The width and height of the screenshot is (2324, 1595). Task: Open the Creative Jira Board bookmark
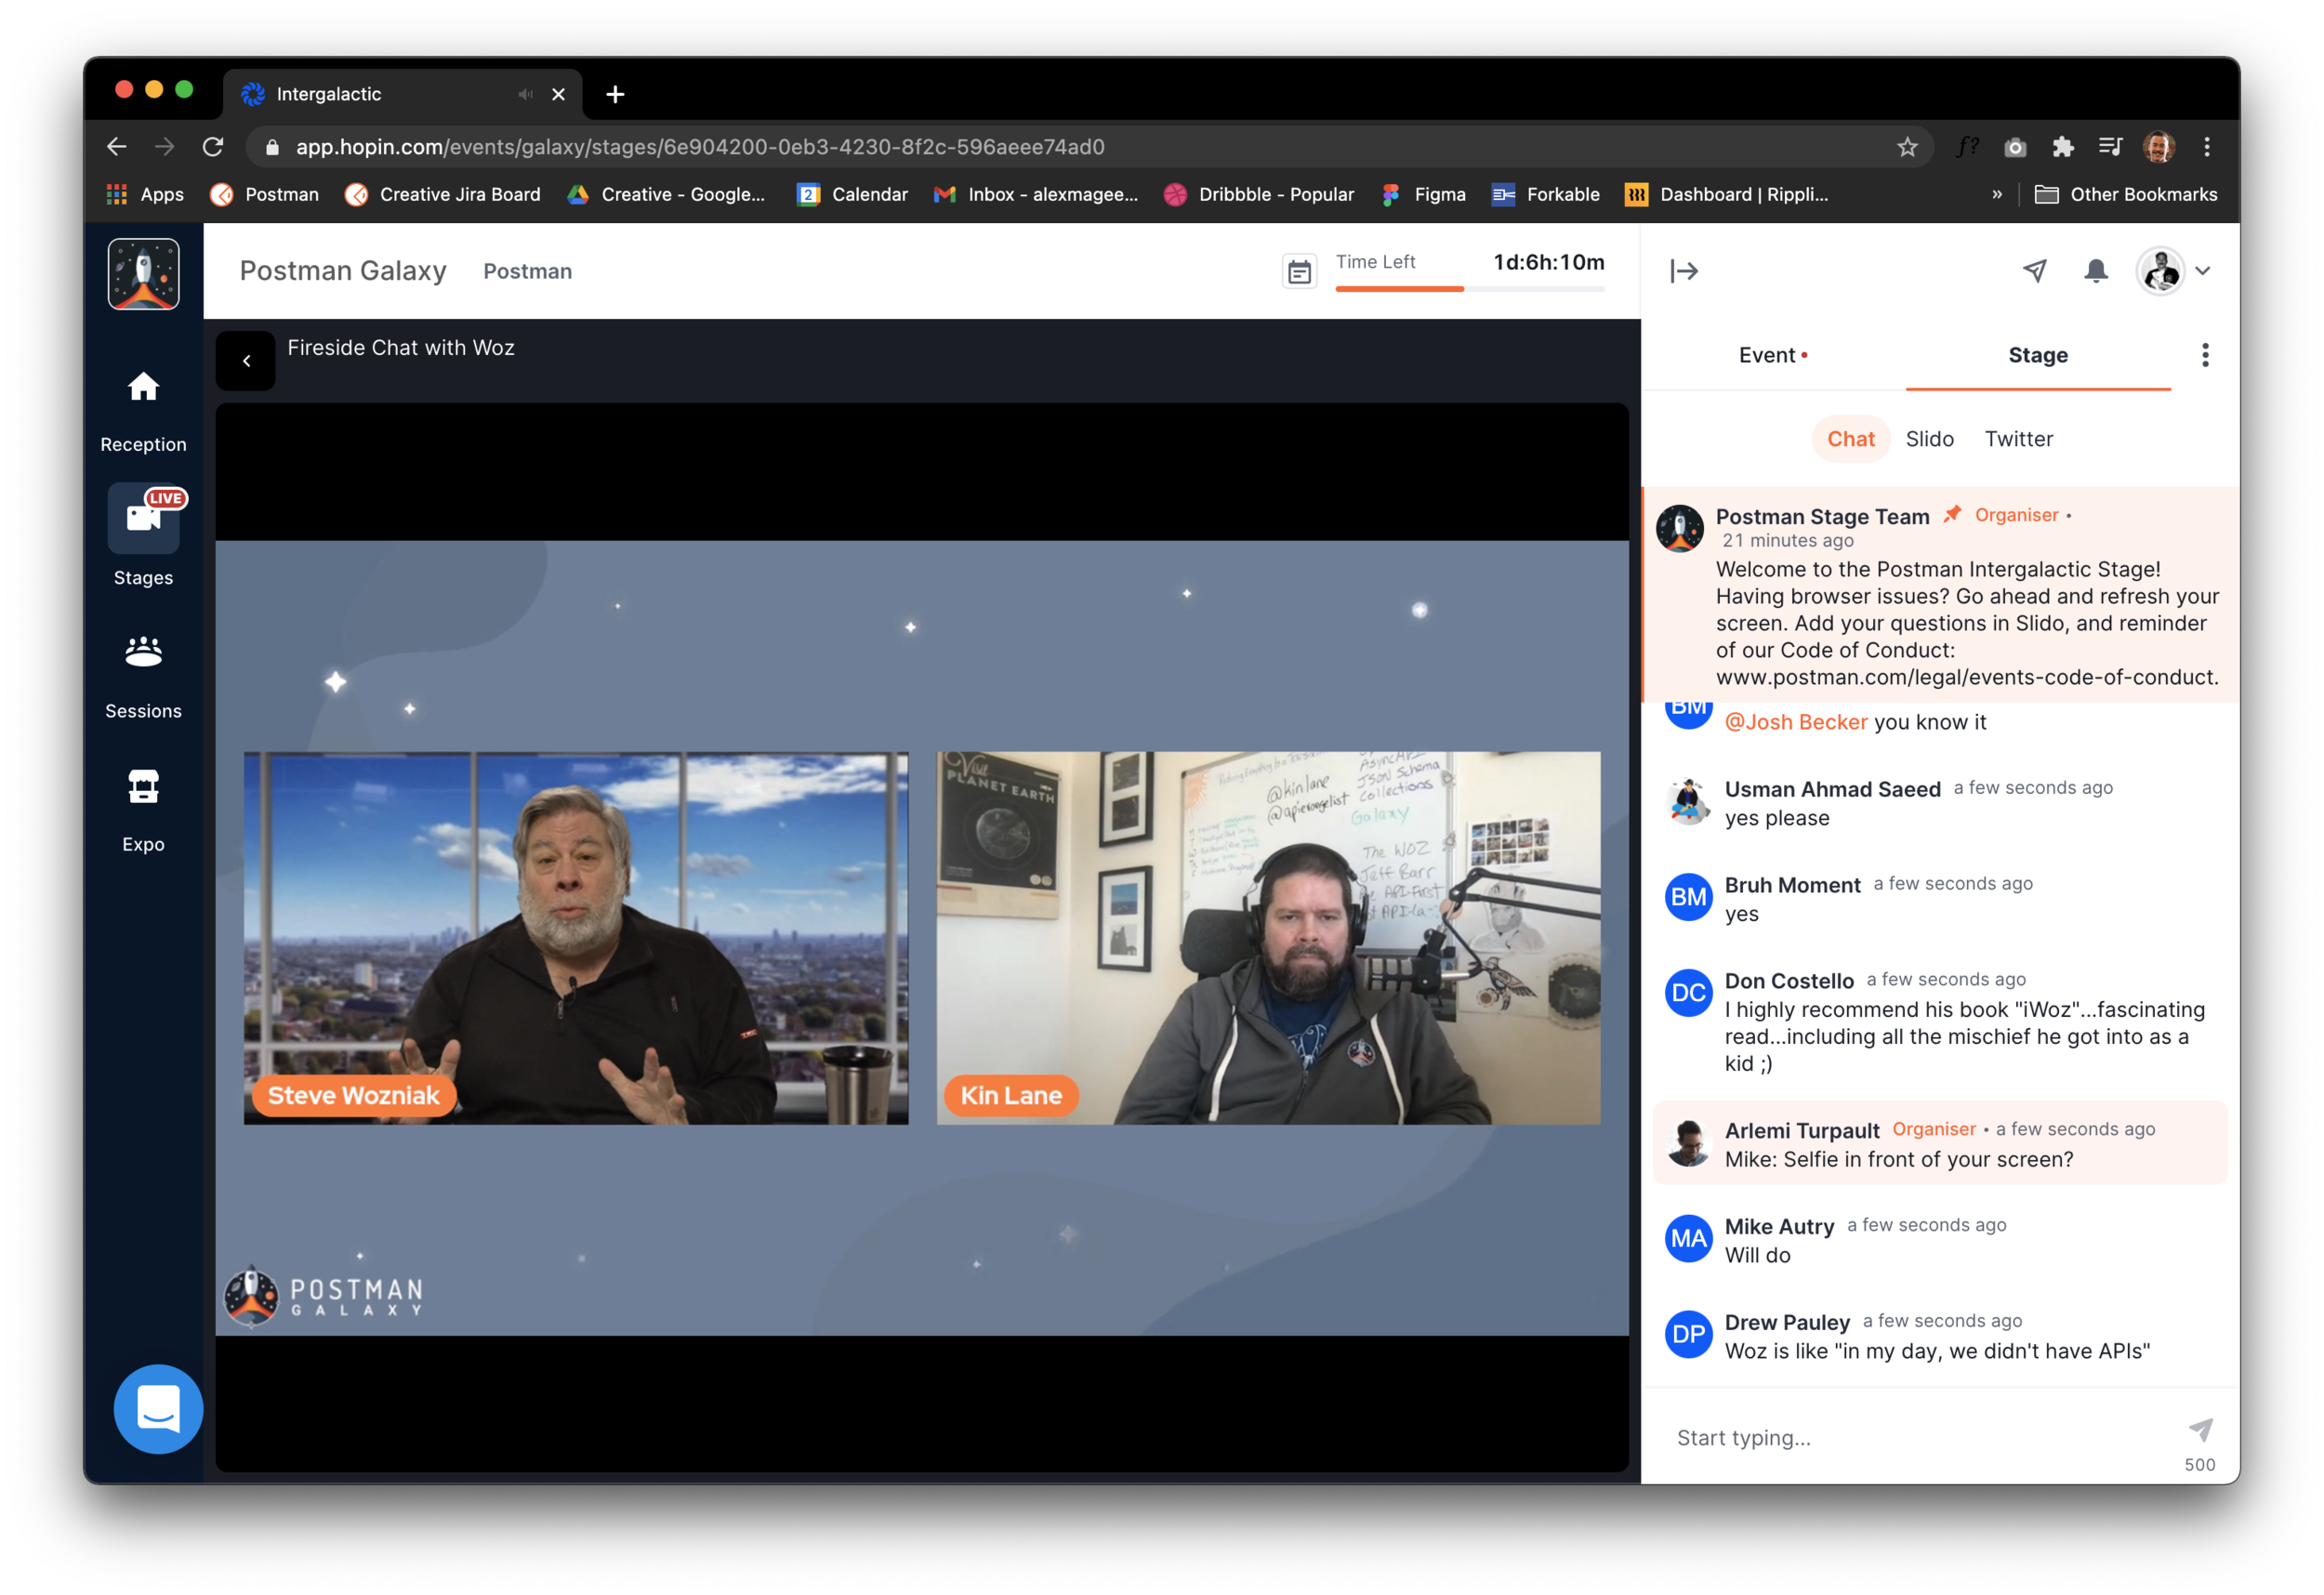[x=442, y=194]
